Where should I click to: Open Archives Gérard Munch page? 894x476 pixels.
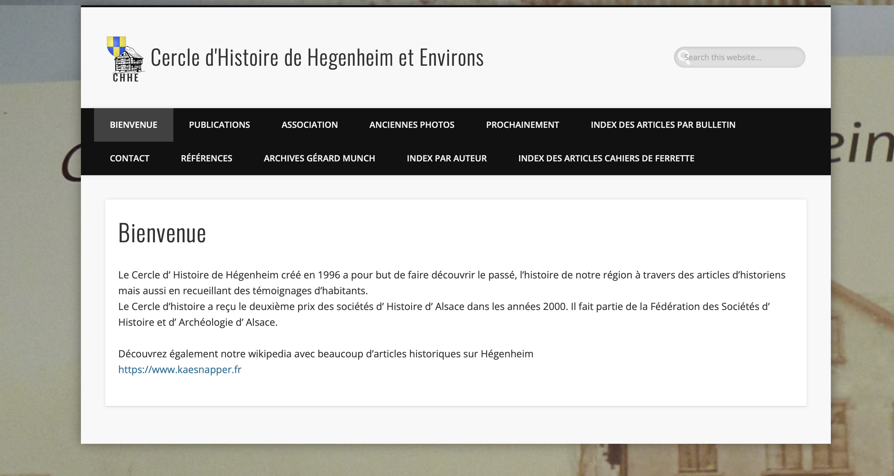319,158
